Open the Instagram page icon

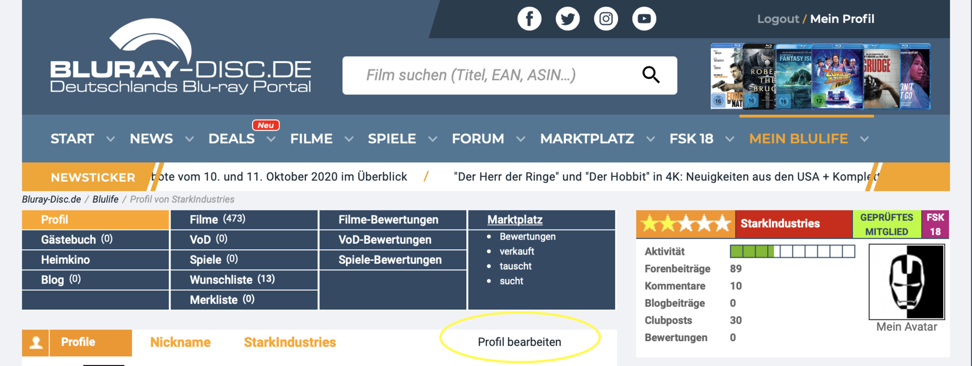[606, 19]
